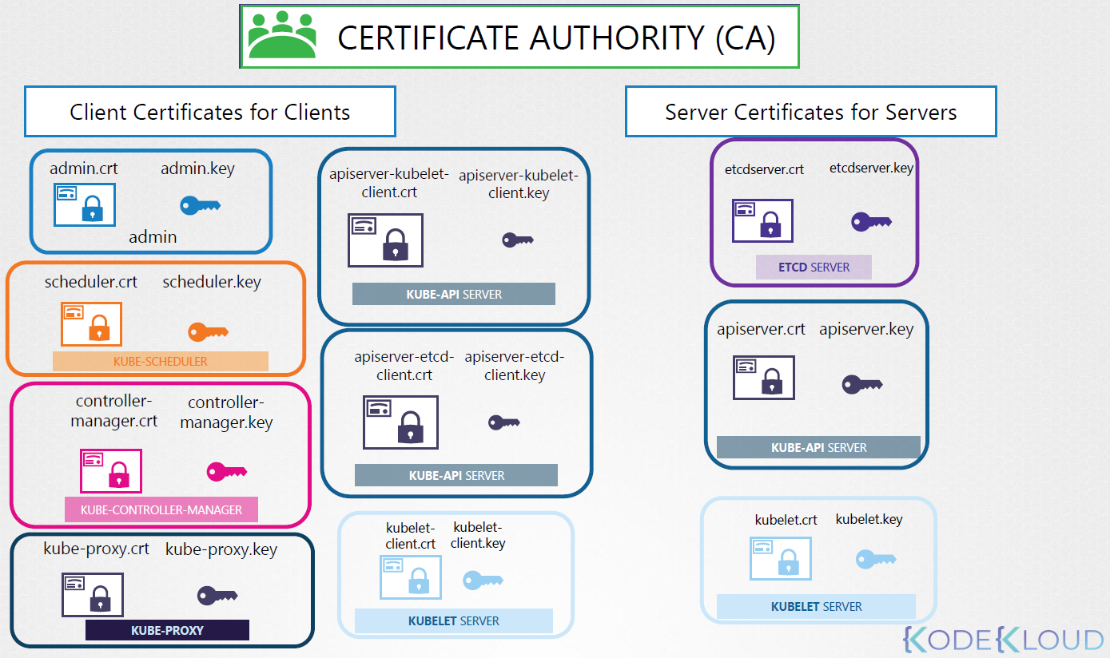Screen dimensions: 1110x658
Task: Select the KUBE-PROXY label bar
Action: [x=168, y=630]
